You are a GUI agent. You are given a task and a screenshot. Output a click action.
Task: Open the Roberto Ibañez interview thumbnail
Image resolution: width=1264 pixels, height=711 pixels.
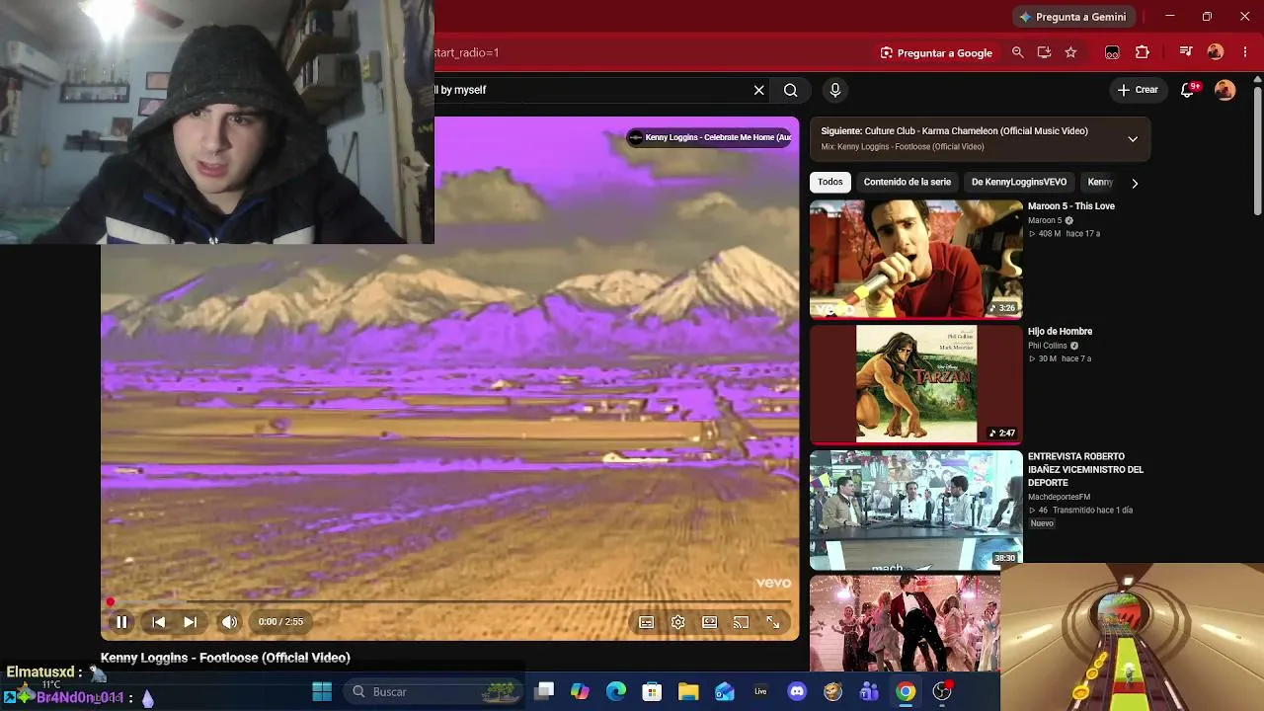point(916,510)
